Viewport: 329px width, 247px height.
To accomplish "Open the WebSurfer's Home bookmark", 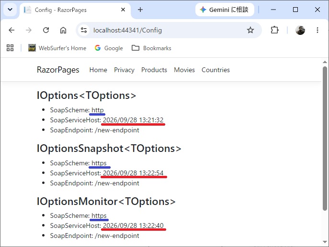I will 57,48.
